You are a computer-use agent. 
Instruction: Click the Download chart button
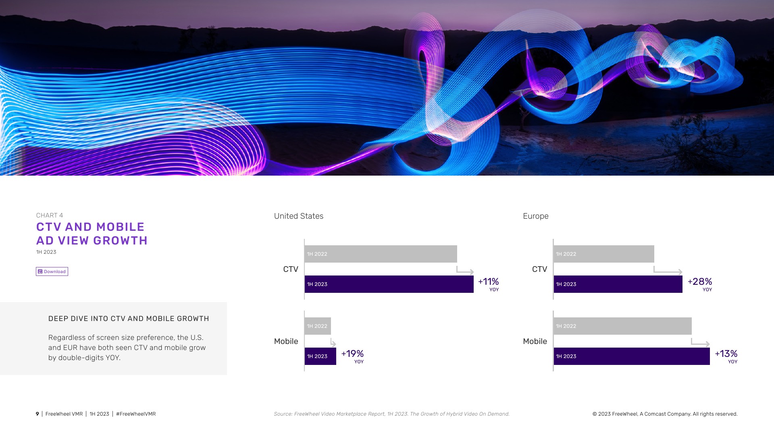[52, 271]
